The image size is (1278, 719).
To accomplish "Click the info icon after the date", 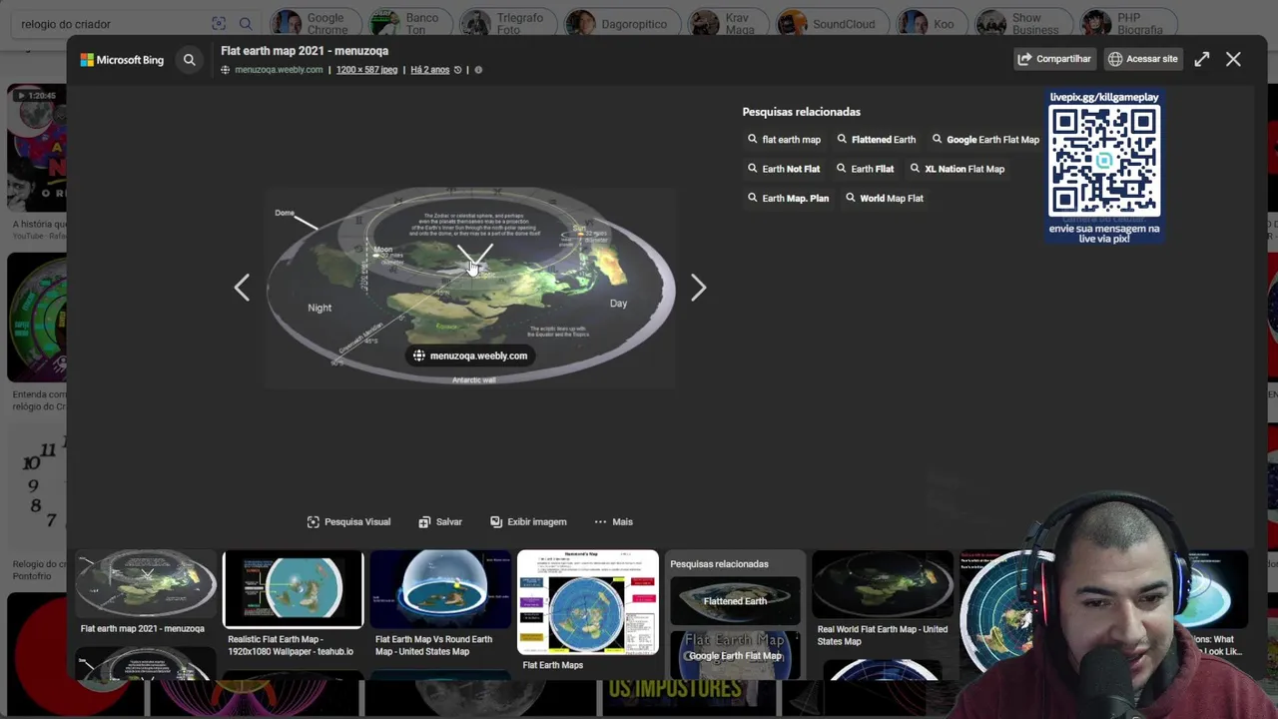I will [478, 70].
